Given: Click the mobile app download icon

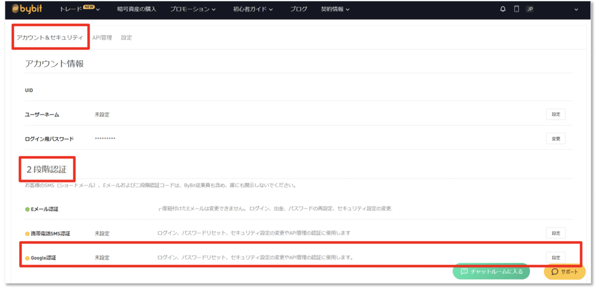Looking at the screenshot, I should [x=516, y=9].
